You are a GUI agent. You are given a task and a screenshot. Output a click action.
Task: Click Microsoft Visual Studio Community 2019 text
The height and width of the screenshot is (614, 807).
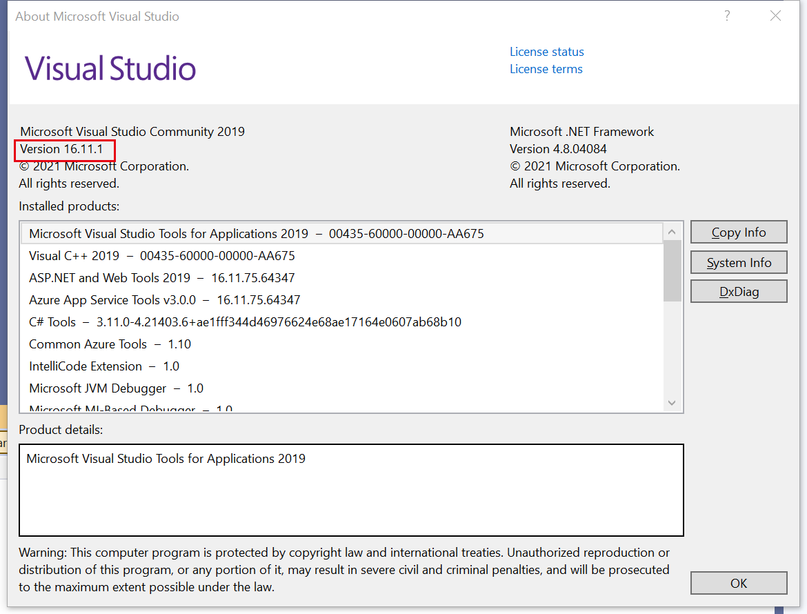pos(132,132)
